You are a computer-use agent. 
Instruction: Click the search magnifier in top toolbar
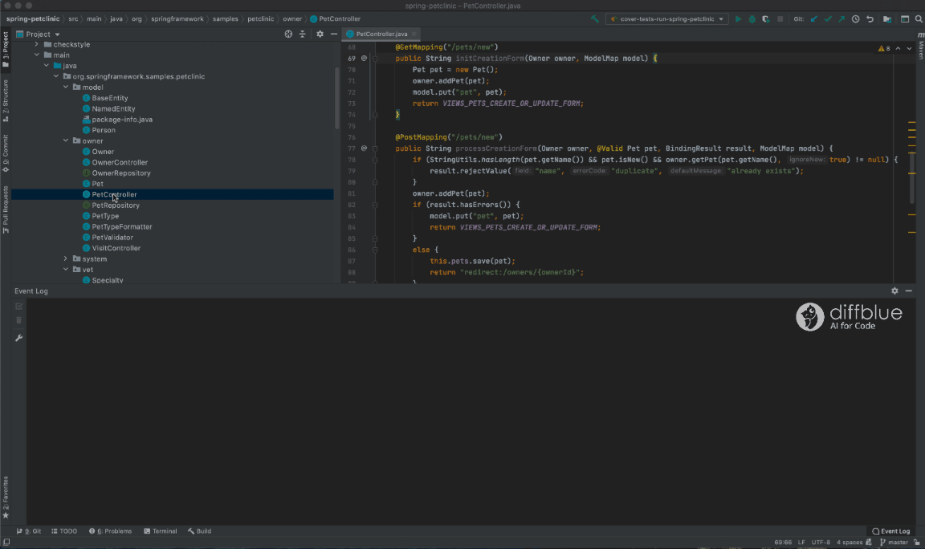point(919,19)
